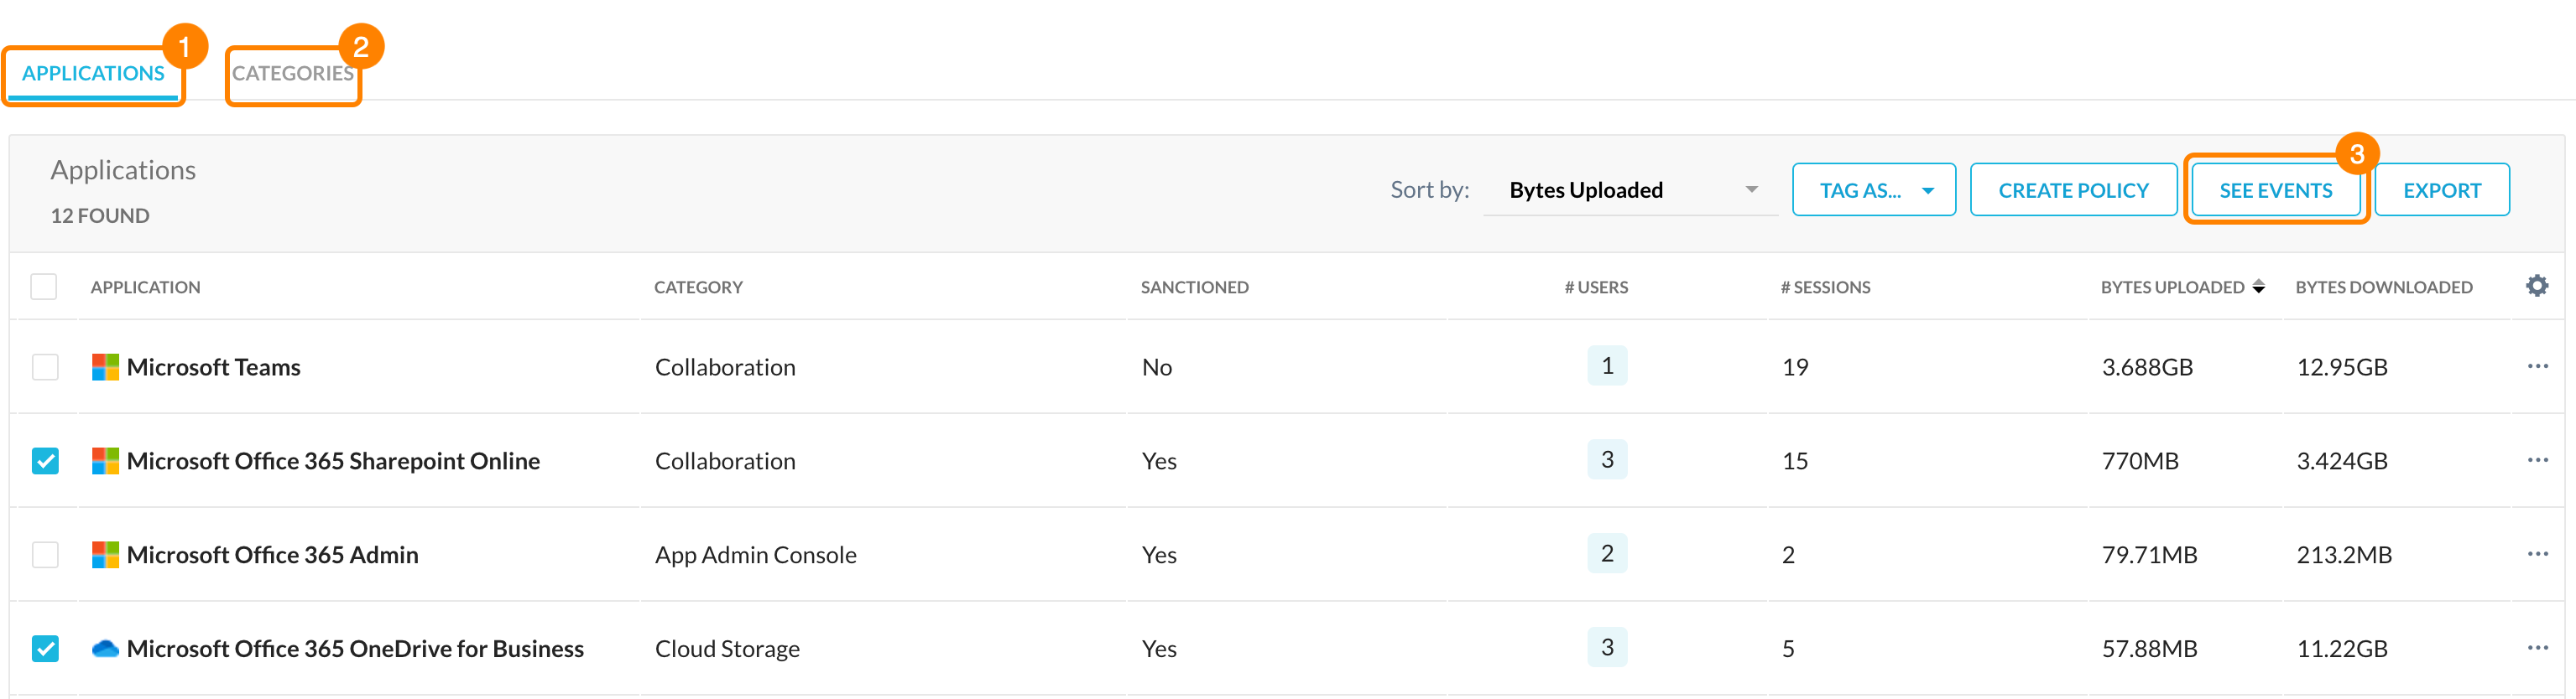2576x699 pixels.
Task: Sort by the BYTES UPLOADED column header
Action: pyautogui.click(x=2172, y=287)
